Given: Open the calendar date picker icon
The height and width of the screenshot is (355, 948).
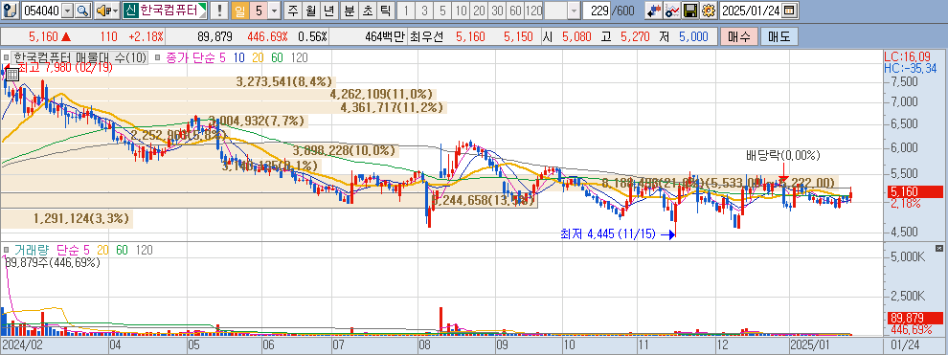Looking at the screenshot, I should click(x=788, y=11).
